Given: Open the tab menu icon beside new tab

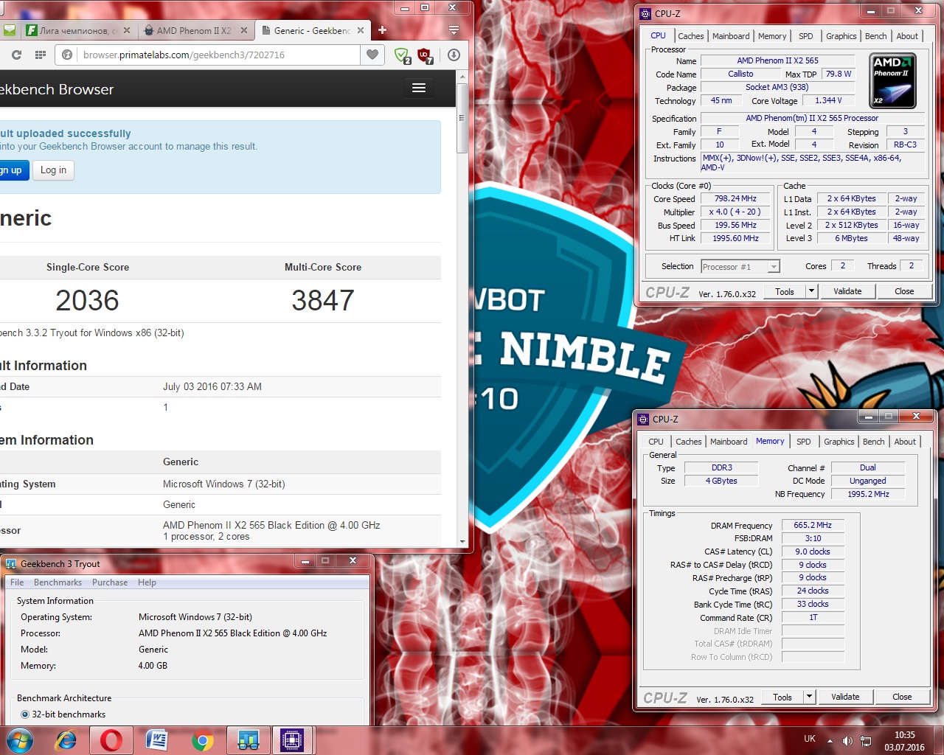Looking at the screenshot, I should point(454,30).
